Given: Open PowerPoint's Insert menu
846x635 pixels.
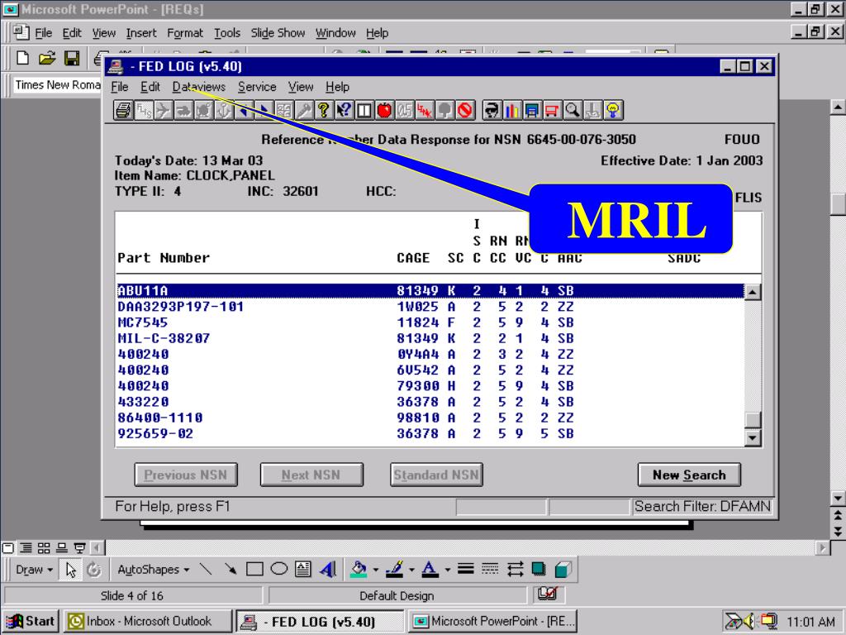Looking at the screenshot, I should click(140, 33).
